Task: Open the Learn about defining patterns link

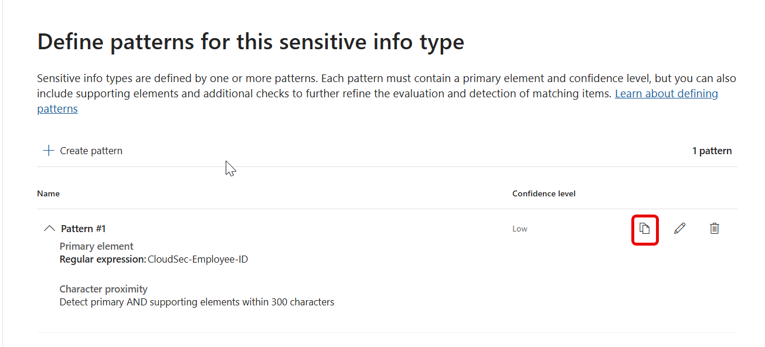Action: click(666, 94)
